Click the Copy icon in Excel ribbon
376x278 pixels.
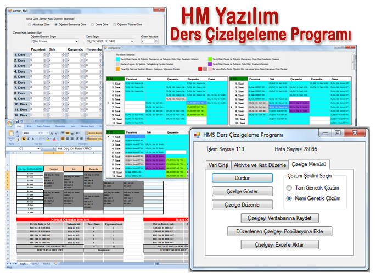18,136
